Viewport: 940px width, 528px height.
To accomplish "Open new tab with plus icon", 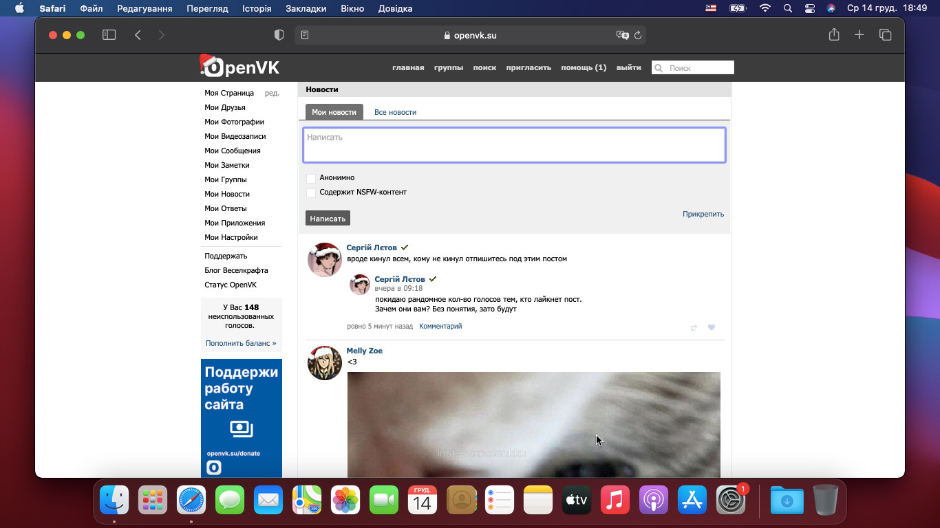I will [x=859, y=35].
